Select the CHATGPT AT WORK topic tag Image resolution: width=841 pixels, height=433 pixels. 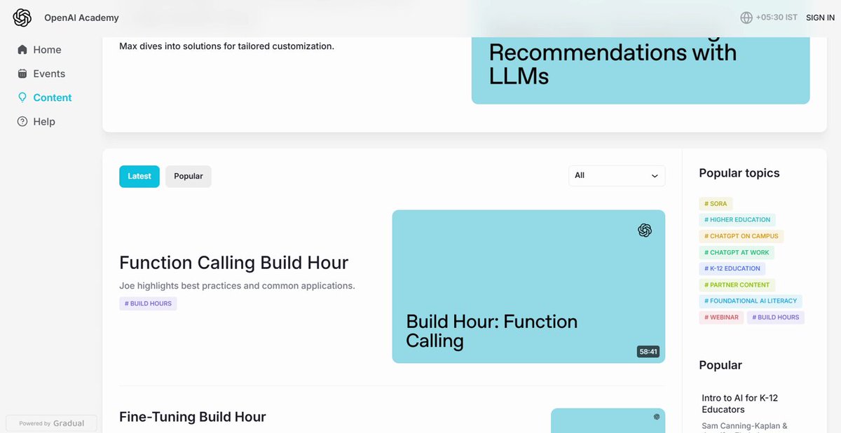coord(737,252)
